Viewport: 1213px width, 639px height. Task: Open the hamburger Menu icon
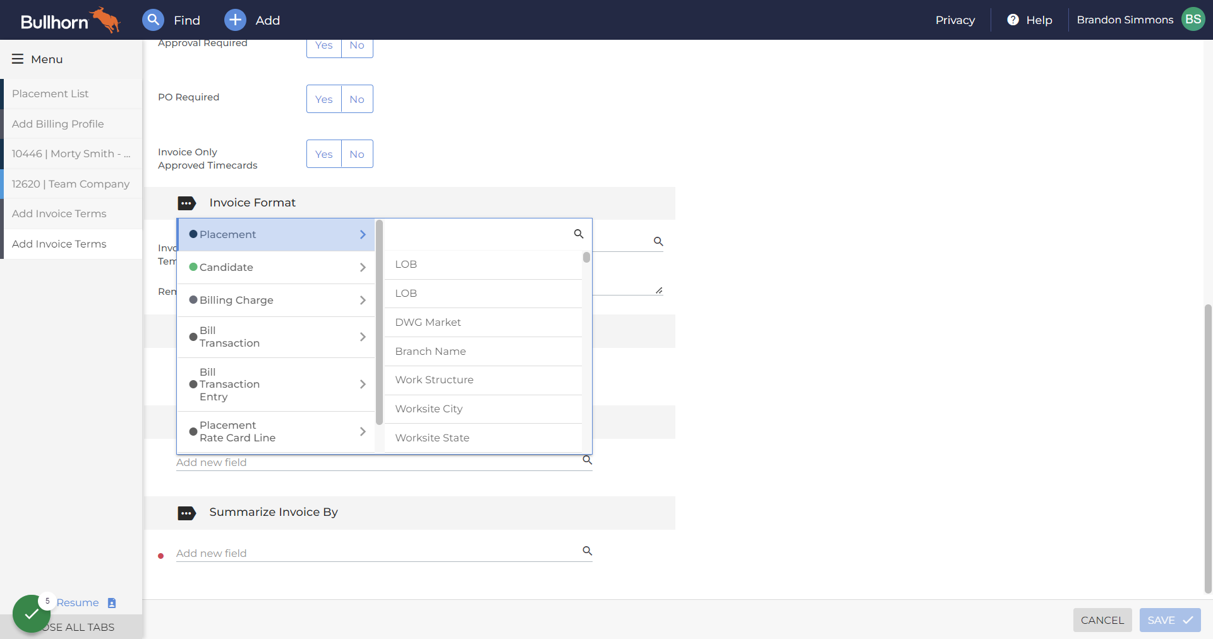pos(18,59)
